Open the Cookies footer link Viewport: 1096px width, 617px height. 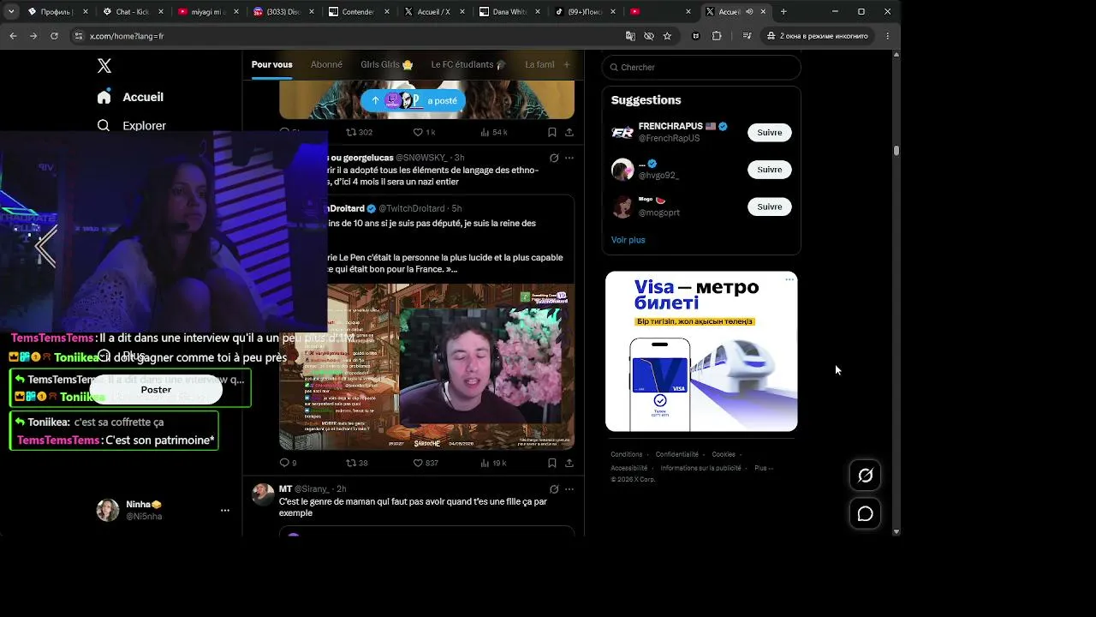(724, 454)
